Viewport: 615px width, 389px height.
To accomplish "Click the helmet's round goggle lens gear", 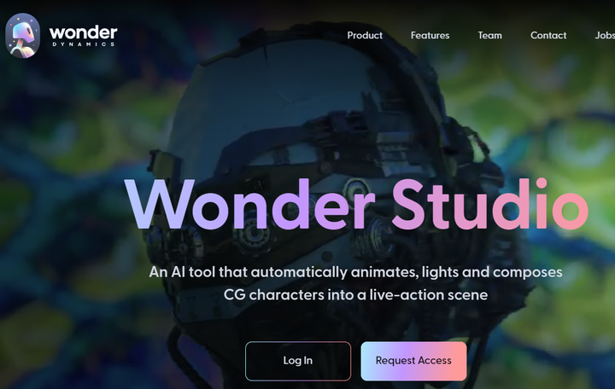I will (355, 189).
